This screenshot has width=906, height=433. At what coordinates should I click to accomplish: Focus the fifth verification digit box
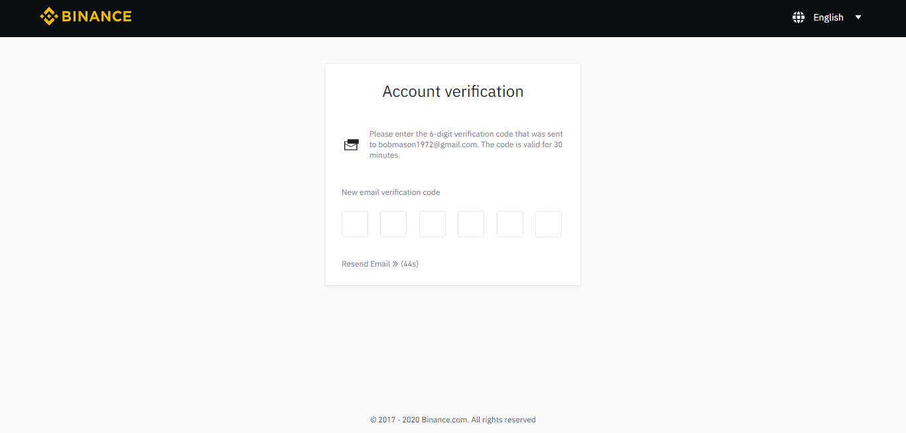(x=510, y=224)
